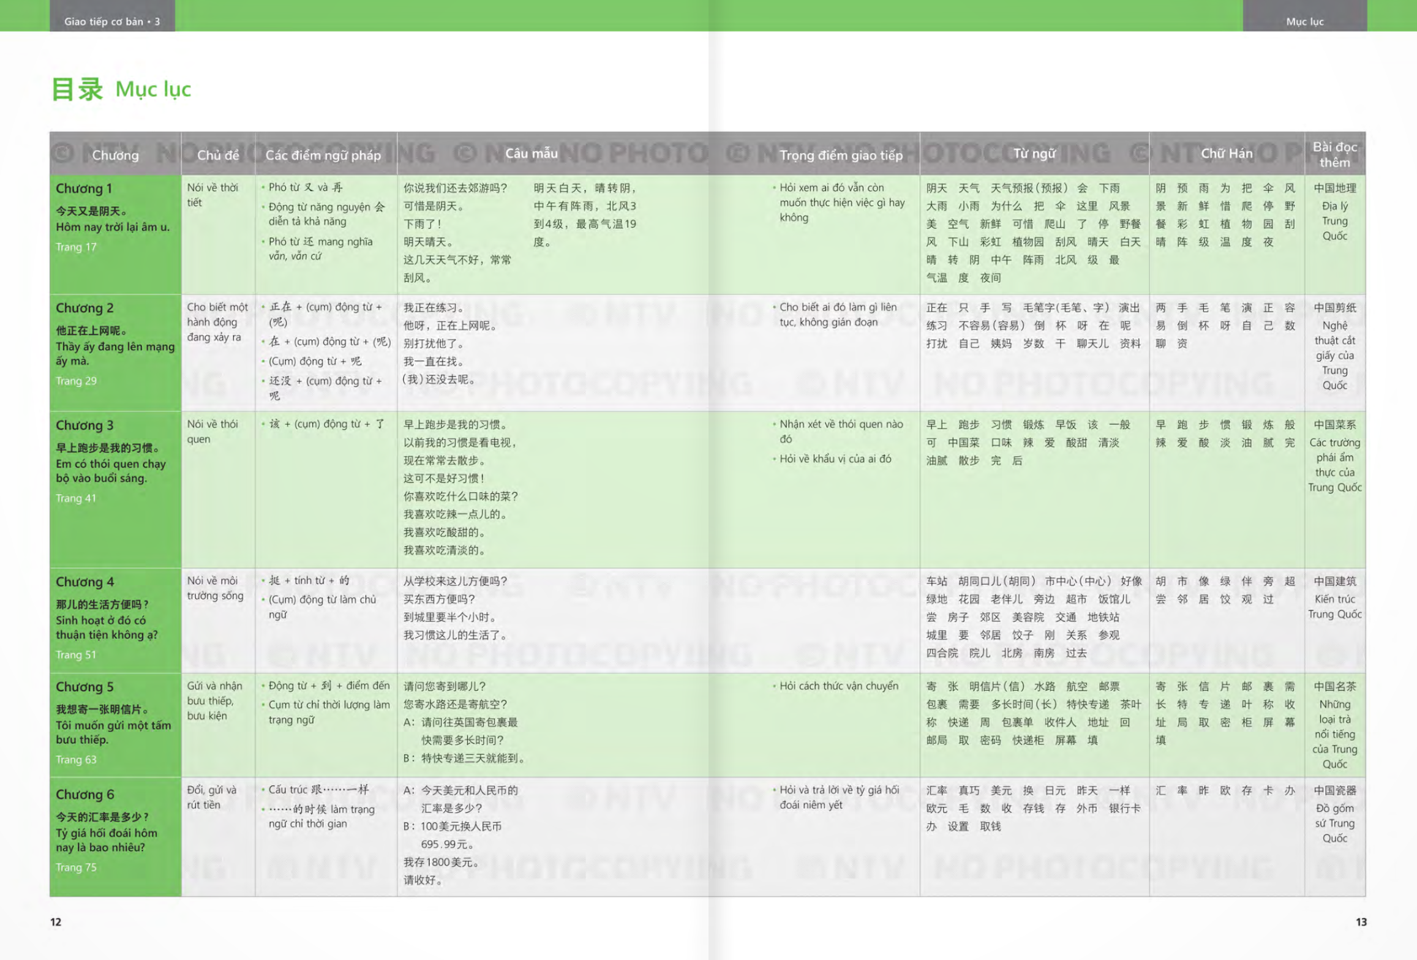Screen dimensions: 1417x960
Task: Click 'Trang 75' page reference
Action: pyautogui.click(x=76, y=867)
